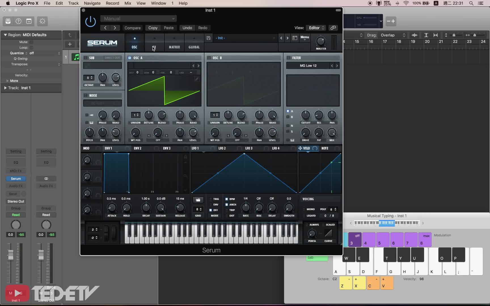Open Logic Pro Library icon
This screenshot has width=490, height=306.
point(8,21)
